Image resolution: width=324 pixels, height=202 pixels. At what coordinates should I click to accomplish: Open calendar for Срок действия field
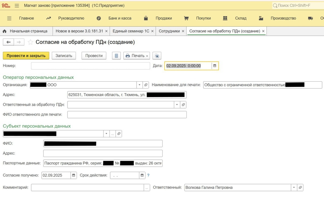point(142,175)
